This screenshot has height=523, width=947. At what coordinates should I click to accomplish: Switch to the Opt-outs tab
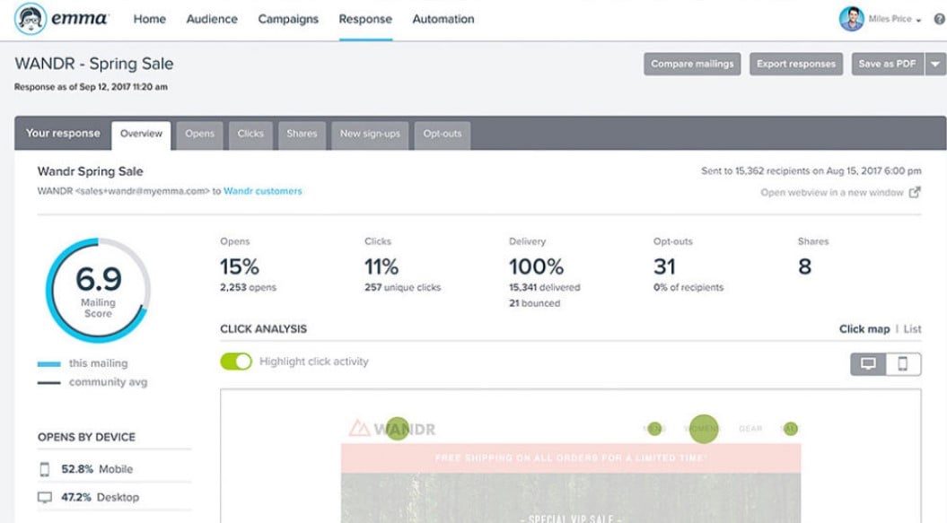click(443, 135)
